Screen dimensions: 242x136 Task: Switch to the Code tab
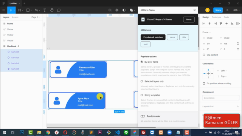[x=226, y=17]
